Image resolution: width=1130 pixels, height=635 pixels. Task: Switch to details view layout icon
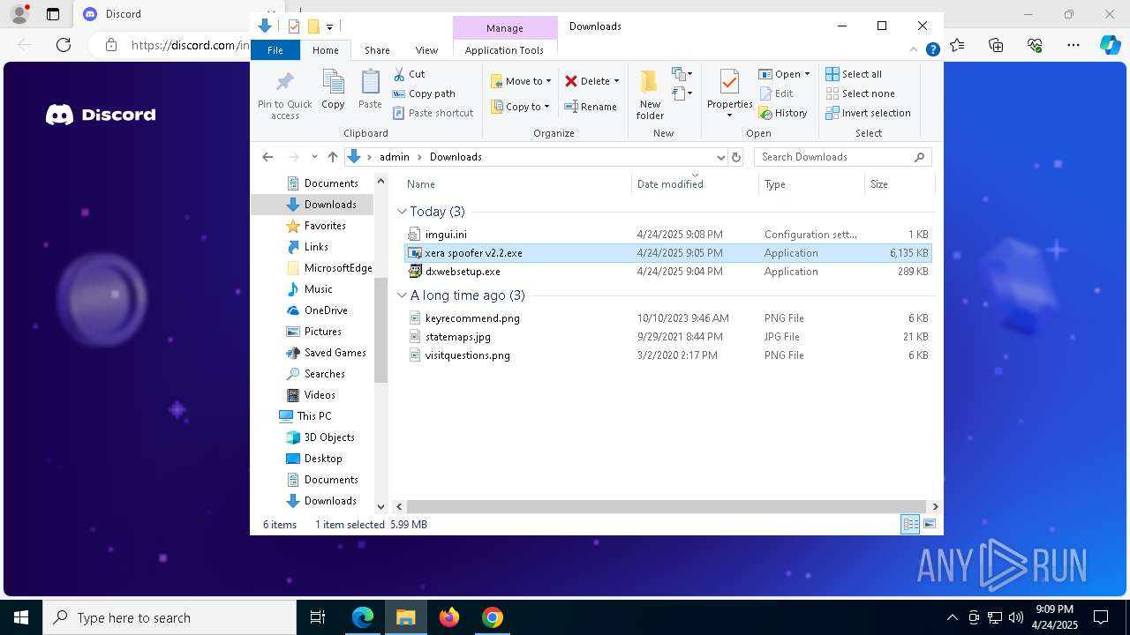pos(910,525)
